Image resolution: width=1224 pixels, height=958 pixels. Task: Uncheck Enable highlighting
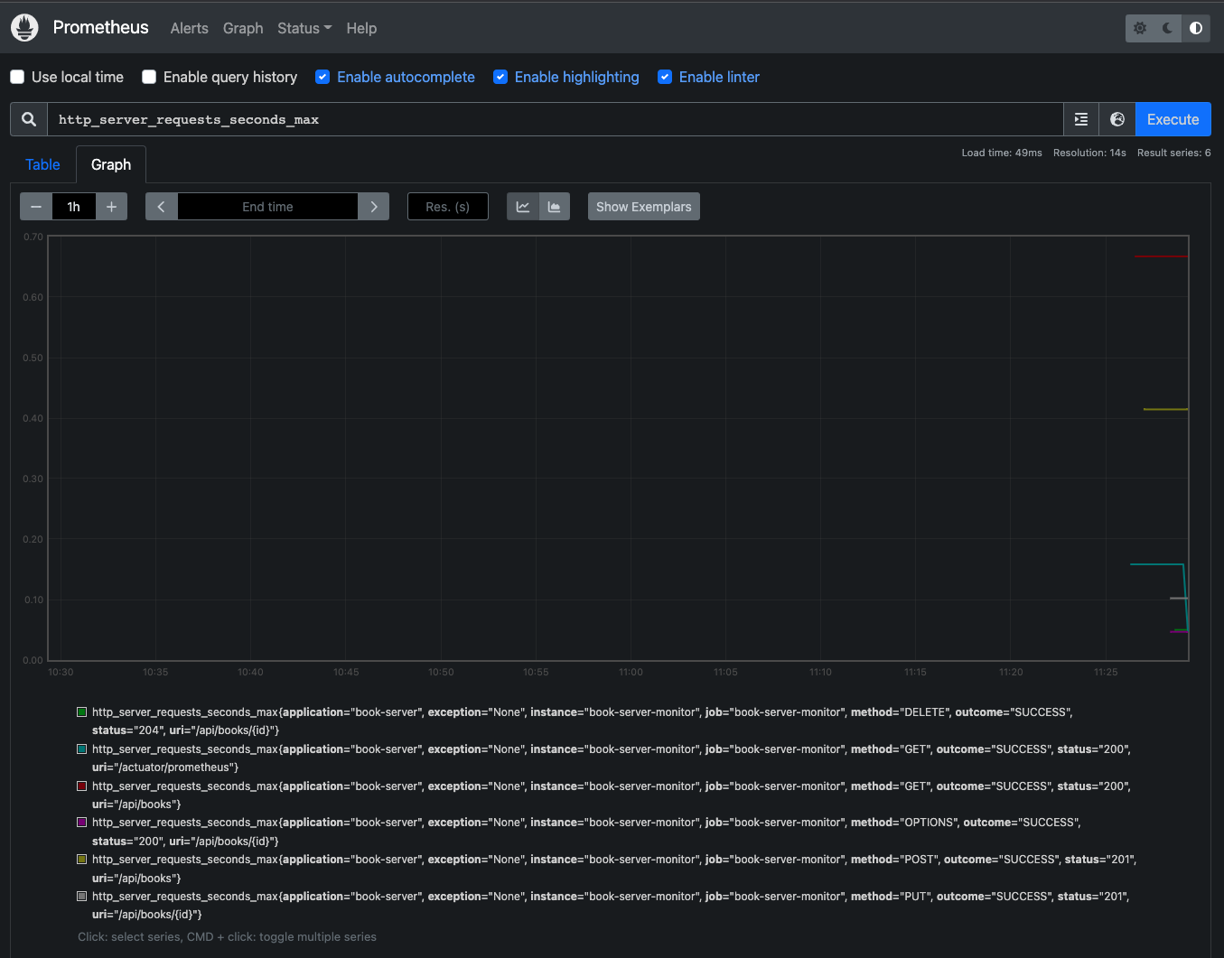point(500,77)
